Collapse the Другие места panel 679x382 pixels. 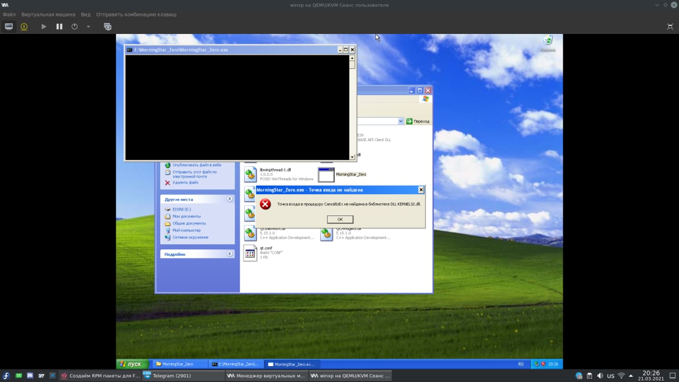tap(230, 199)
